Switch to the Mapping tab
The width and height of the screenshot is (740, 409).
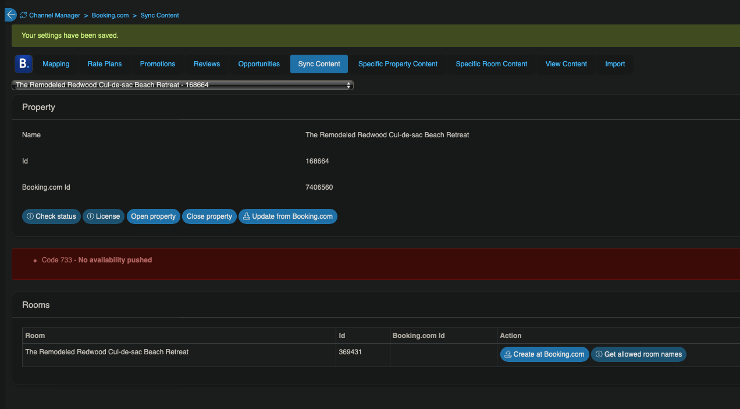(56, 64)
